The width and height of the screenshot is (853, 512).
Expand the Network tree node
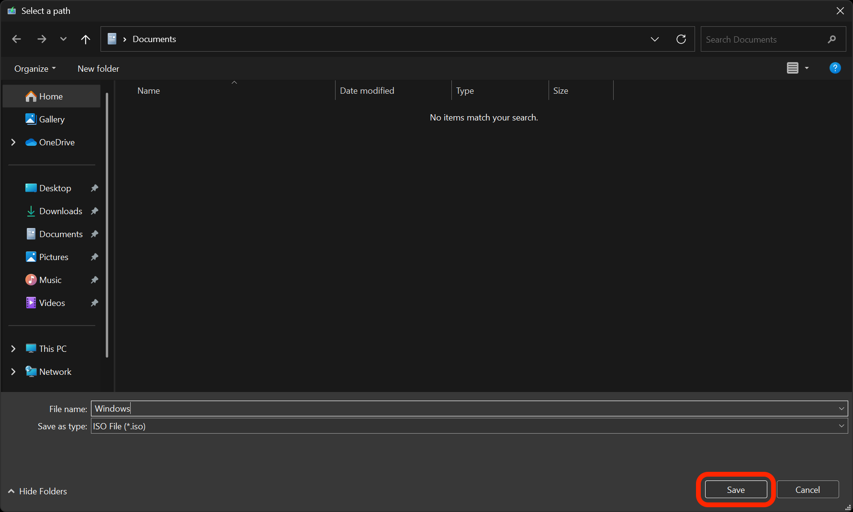pyautogui.click(x=13, y=372)
